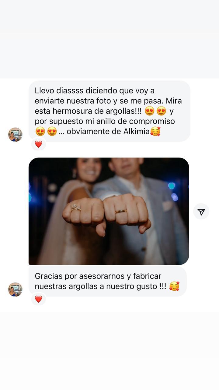Screen dimensions: 219x390
Task: Tap the empty gray area above the messages
Action: [x=109, y=39]
